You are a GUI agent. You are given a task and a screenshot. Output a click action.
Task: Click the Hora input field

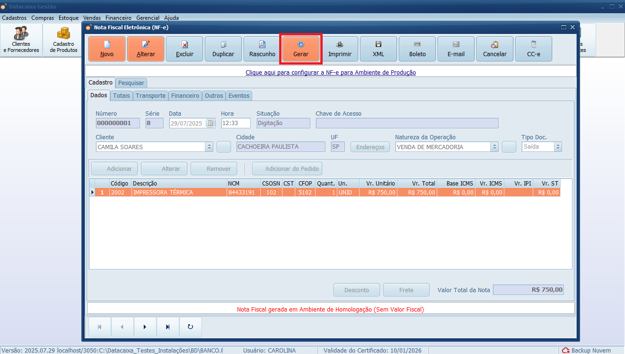(236, 123)
